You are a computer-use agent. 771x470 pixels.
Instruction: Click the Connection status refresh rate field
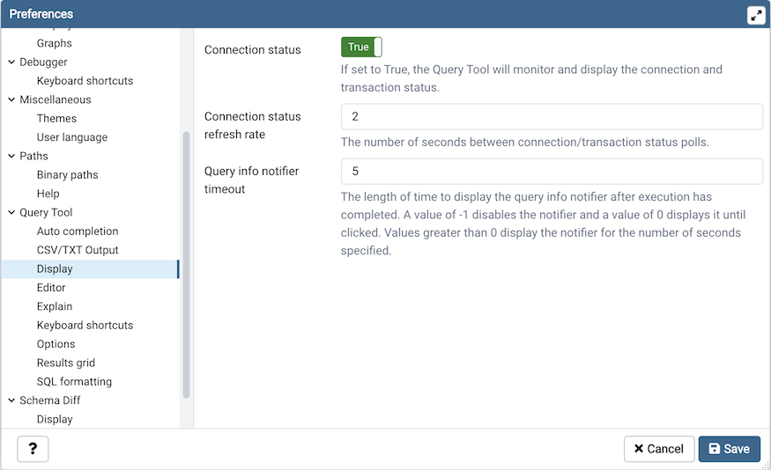tap(552, 117)
